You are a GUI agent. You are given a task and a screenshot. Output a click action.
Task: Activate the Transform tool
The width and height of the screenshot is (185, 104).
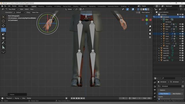click(x=3, y=38)
